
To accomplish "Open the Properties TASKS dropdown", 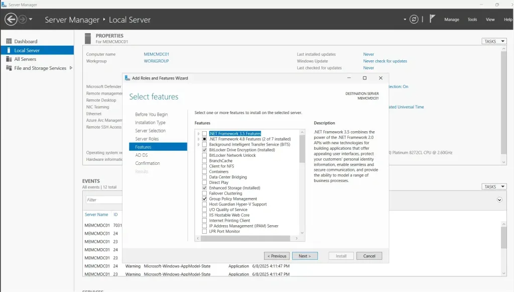I will [x=494, y=41].
